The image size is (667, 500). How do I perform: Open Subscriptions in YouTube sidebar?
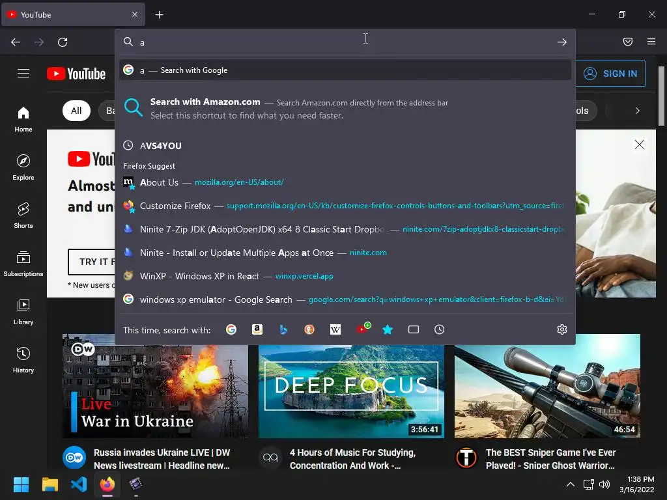coord(23,264)
